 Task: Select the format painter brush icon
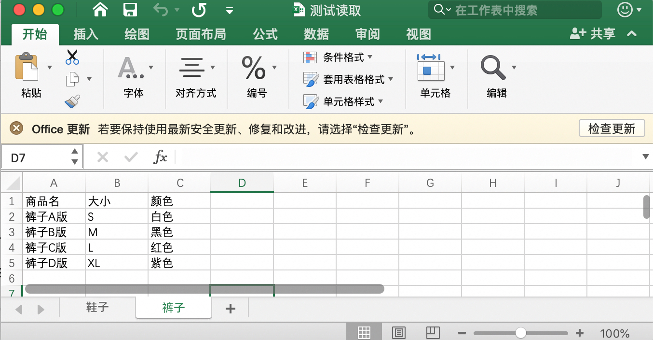72,101
